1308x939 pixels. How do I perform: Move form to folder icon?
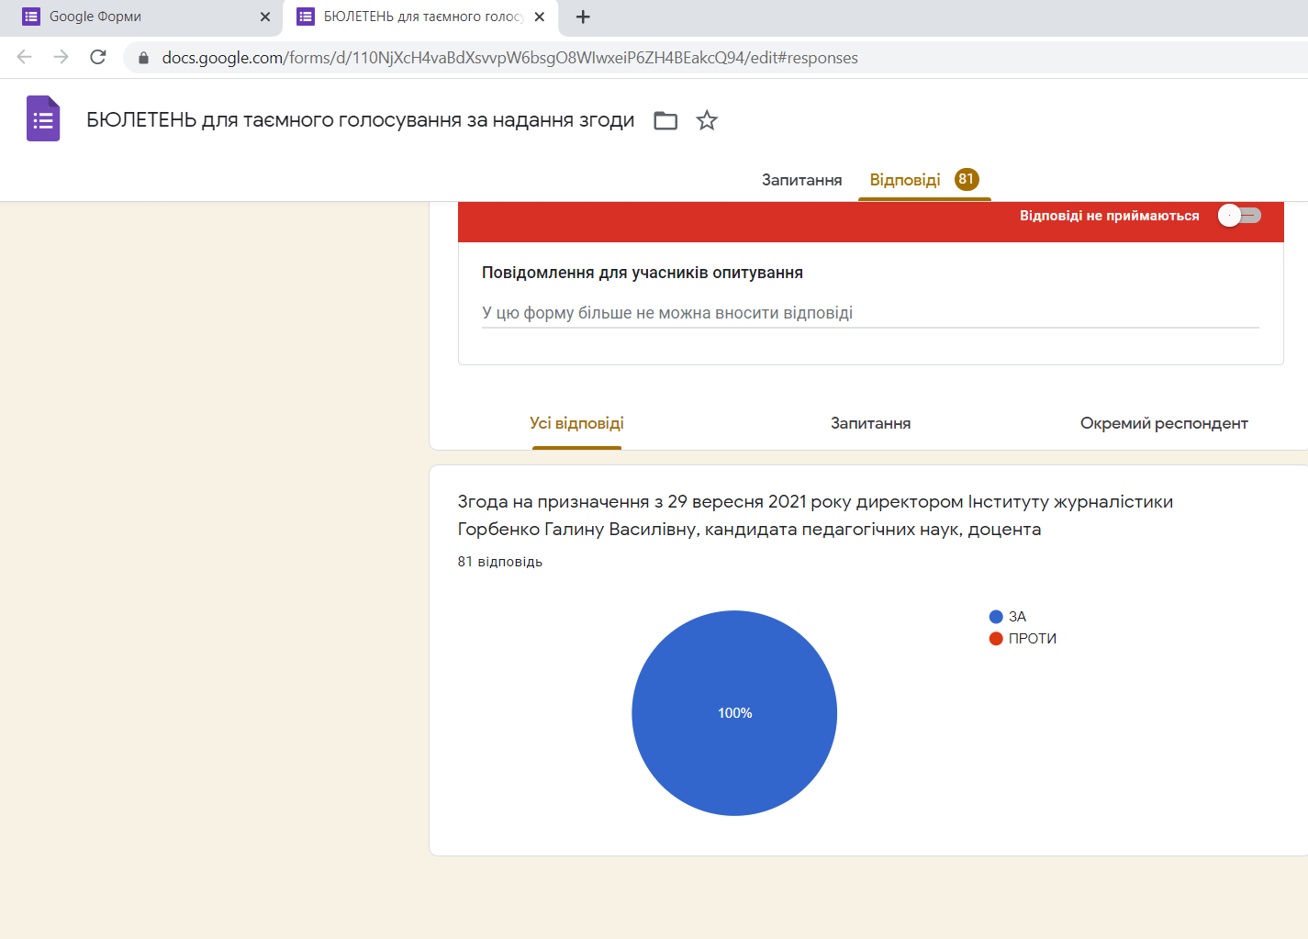point(665,120)
